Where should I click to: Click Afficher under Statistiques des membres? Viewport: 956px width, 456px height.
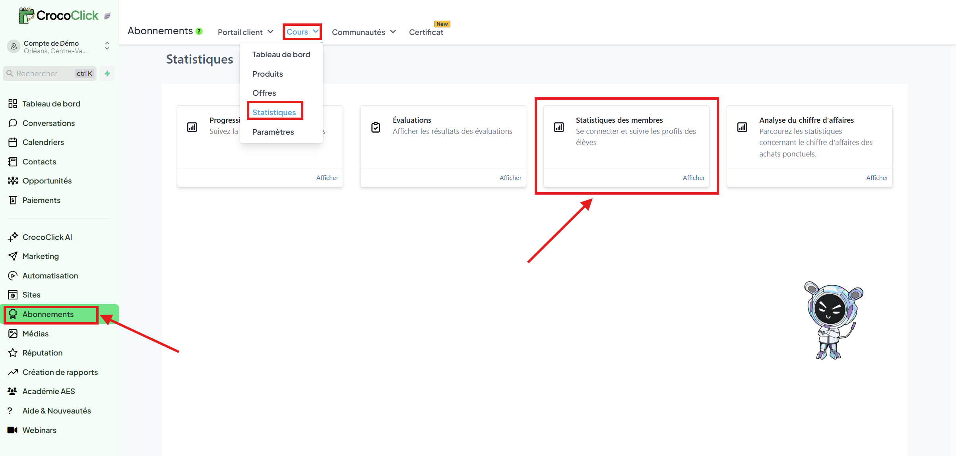coord(694,178)
